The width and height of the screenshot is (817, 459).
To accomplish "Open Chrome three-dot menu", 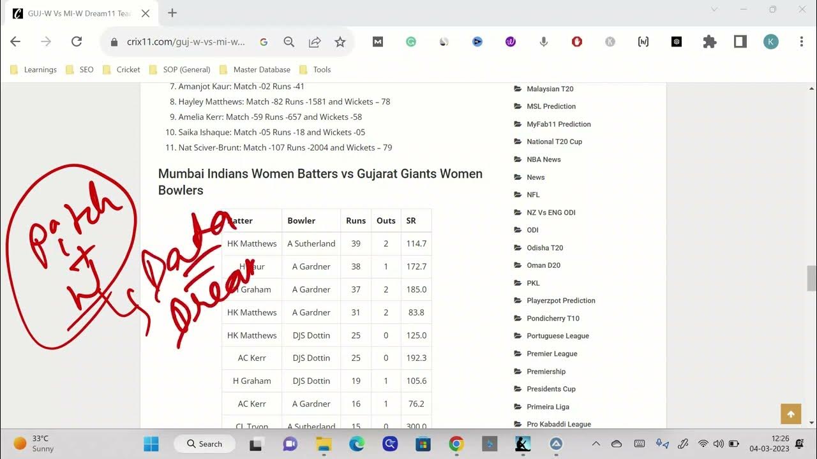I will 802,41.
